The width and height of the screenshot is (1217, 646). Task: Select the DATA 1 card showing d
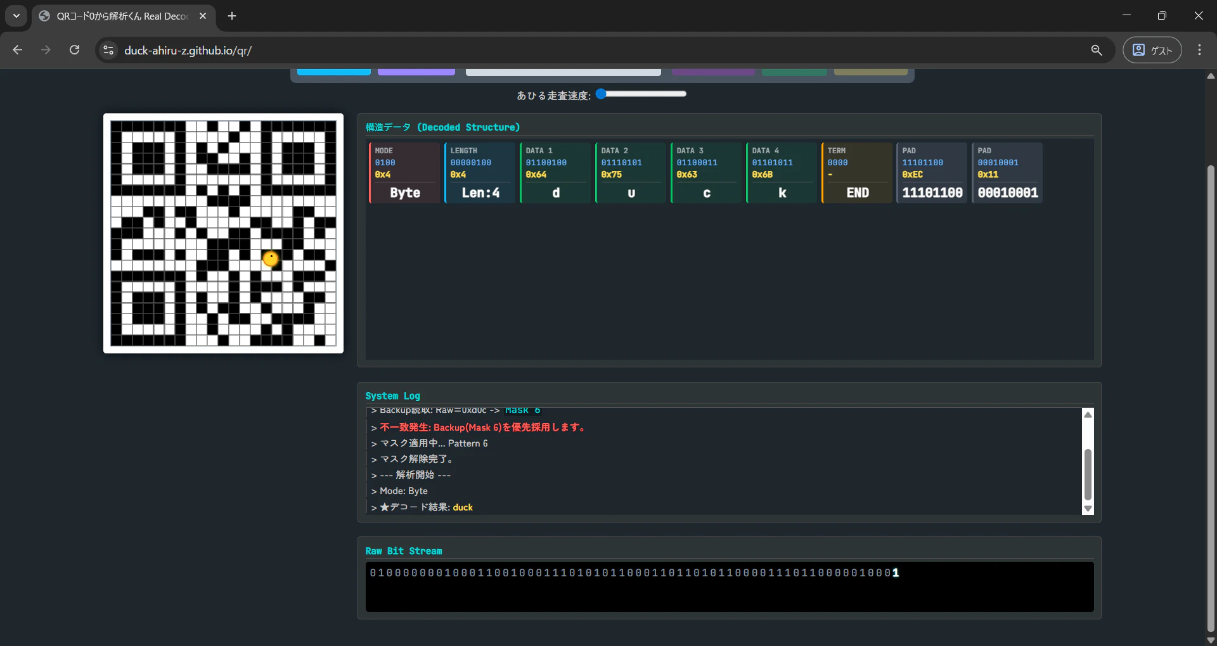[x=555, y=173]
